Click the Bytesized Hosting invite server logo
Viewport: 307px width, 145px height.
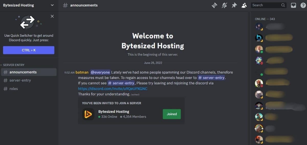coord(88,114)
